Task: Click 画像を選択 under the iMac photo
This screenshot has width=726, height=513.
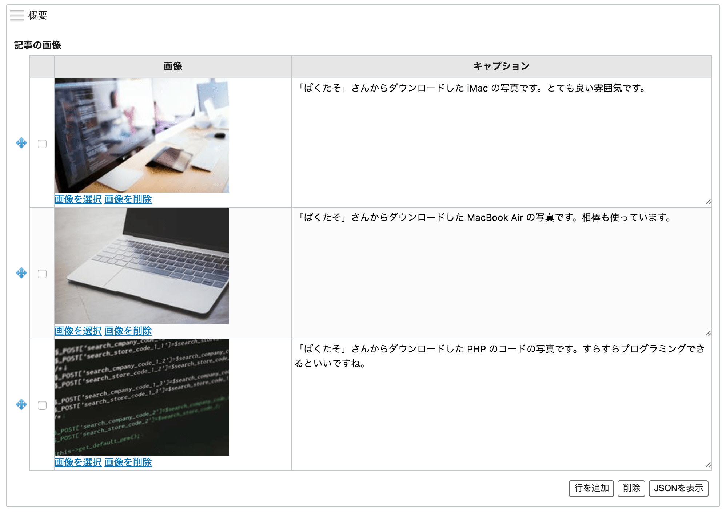Action: pyautogui.click(x=78, y=199)
